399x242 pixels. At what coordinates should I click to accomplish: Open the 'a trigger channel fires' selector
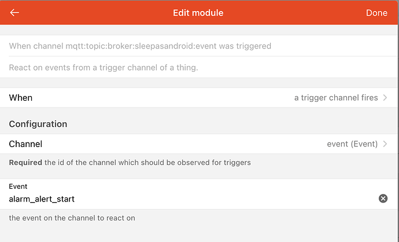click(x=336, y=98)
